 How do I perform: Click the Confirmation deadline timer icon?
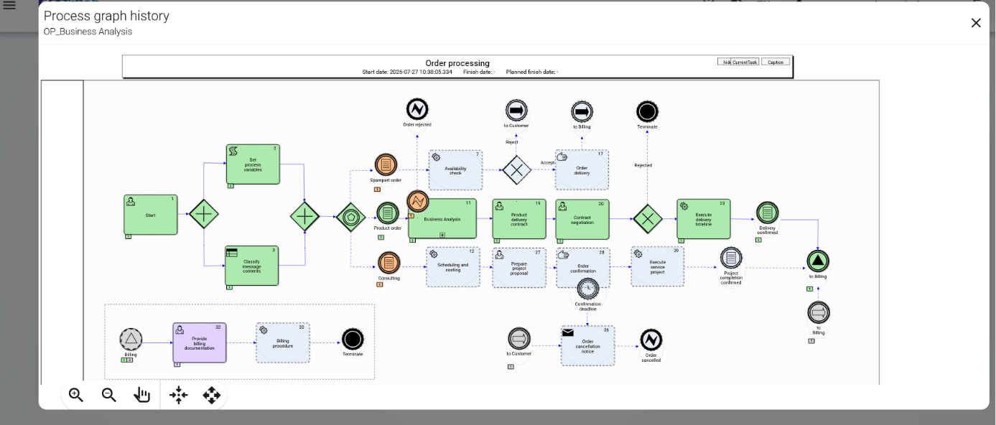pos(588,289)
